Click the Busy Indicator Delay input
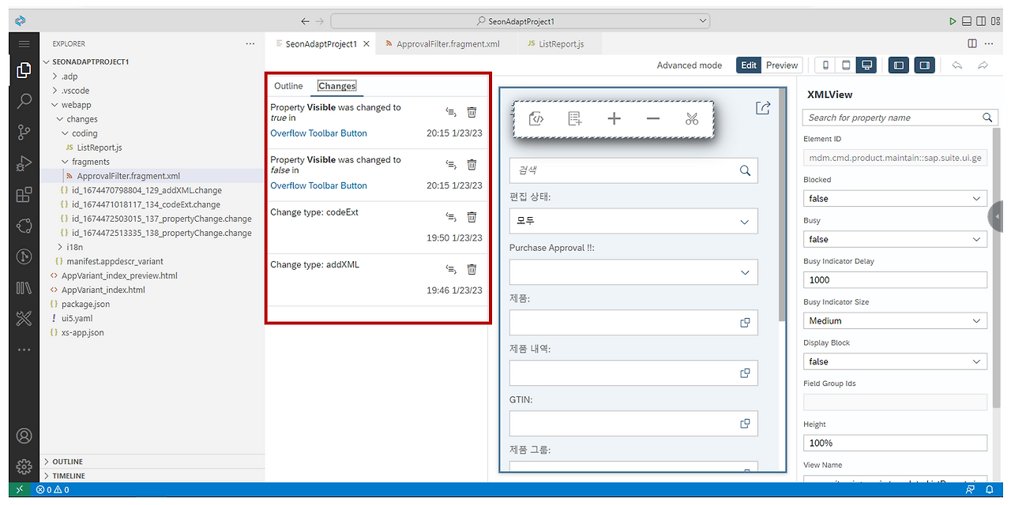This screenshot has width=1011, height=505. pos(896,279)
